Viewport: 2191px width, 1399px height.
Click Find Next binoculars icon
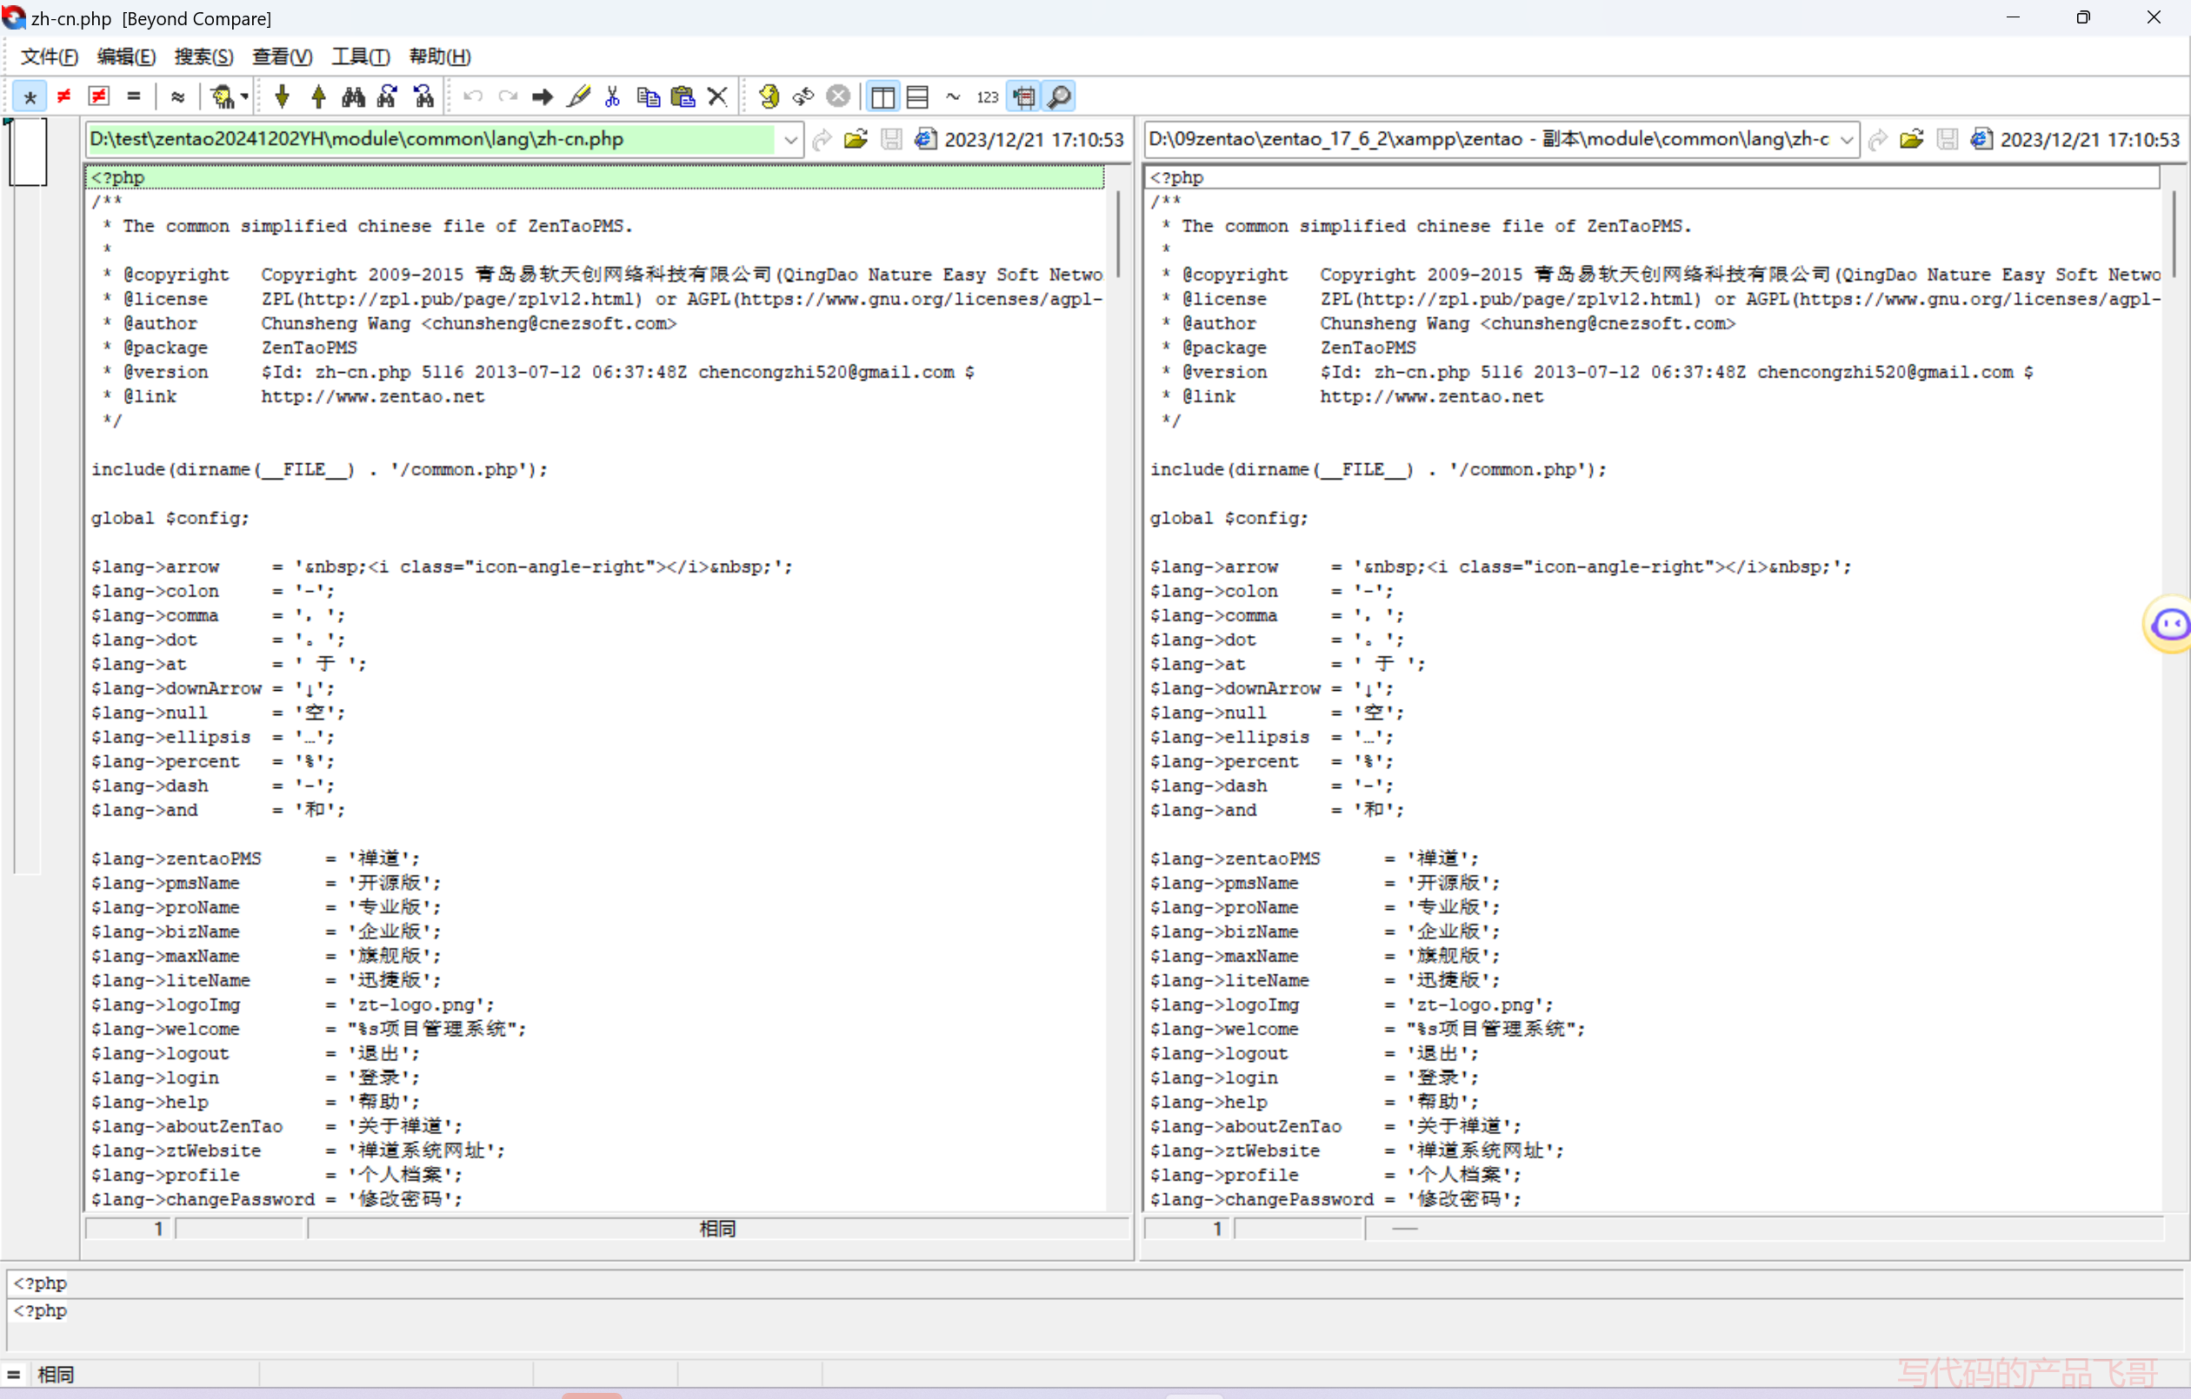pyautogui.click(x=388, y=96)
